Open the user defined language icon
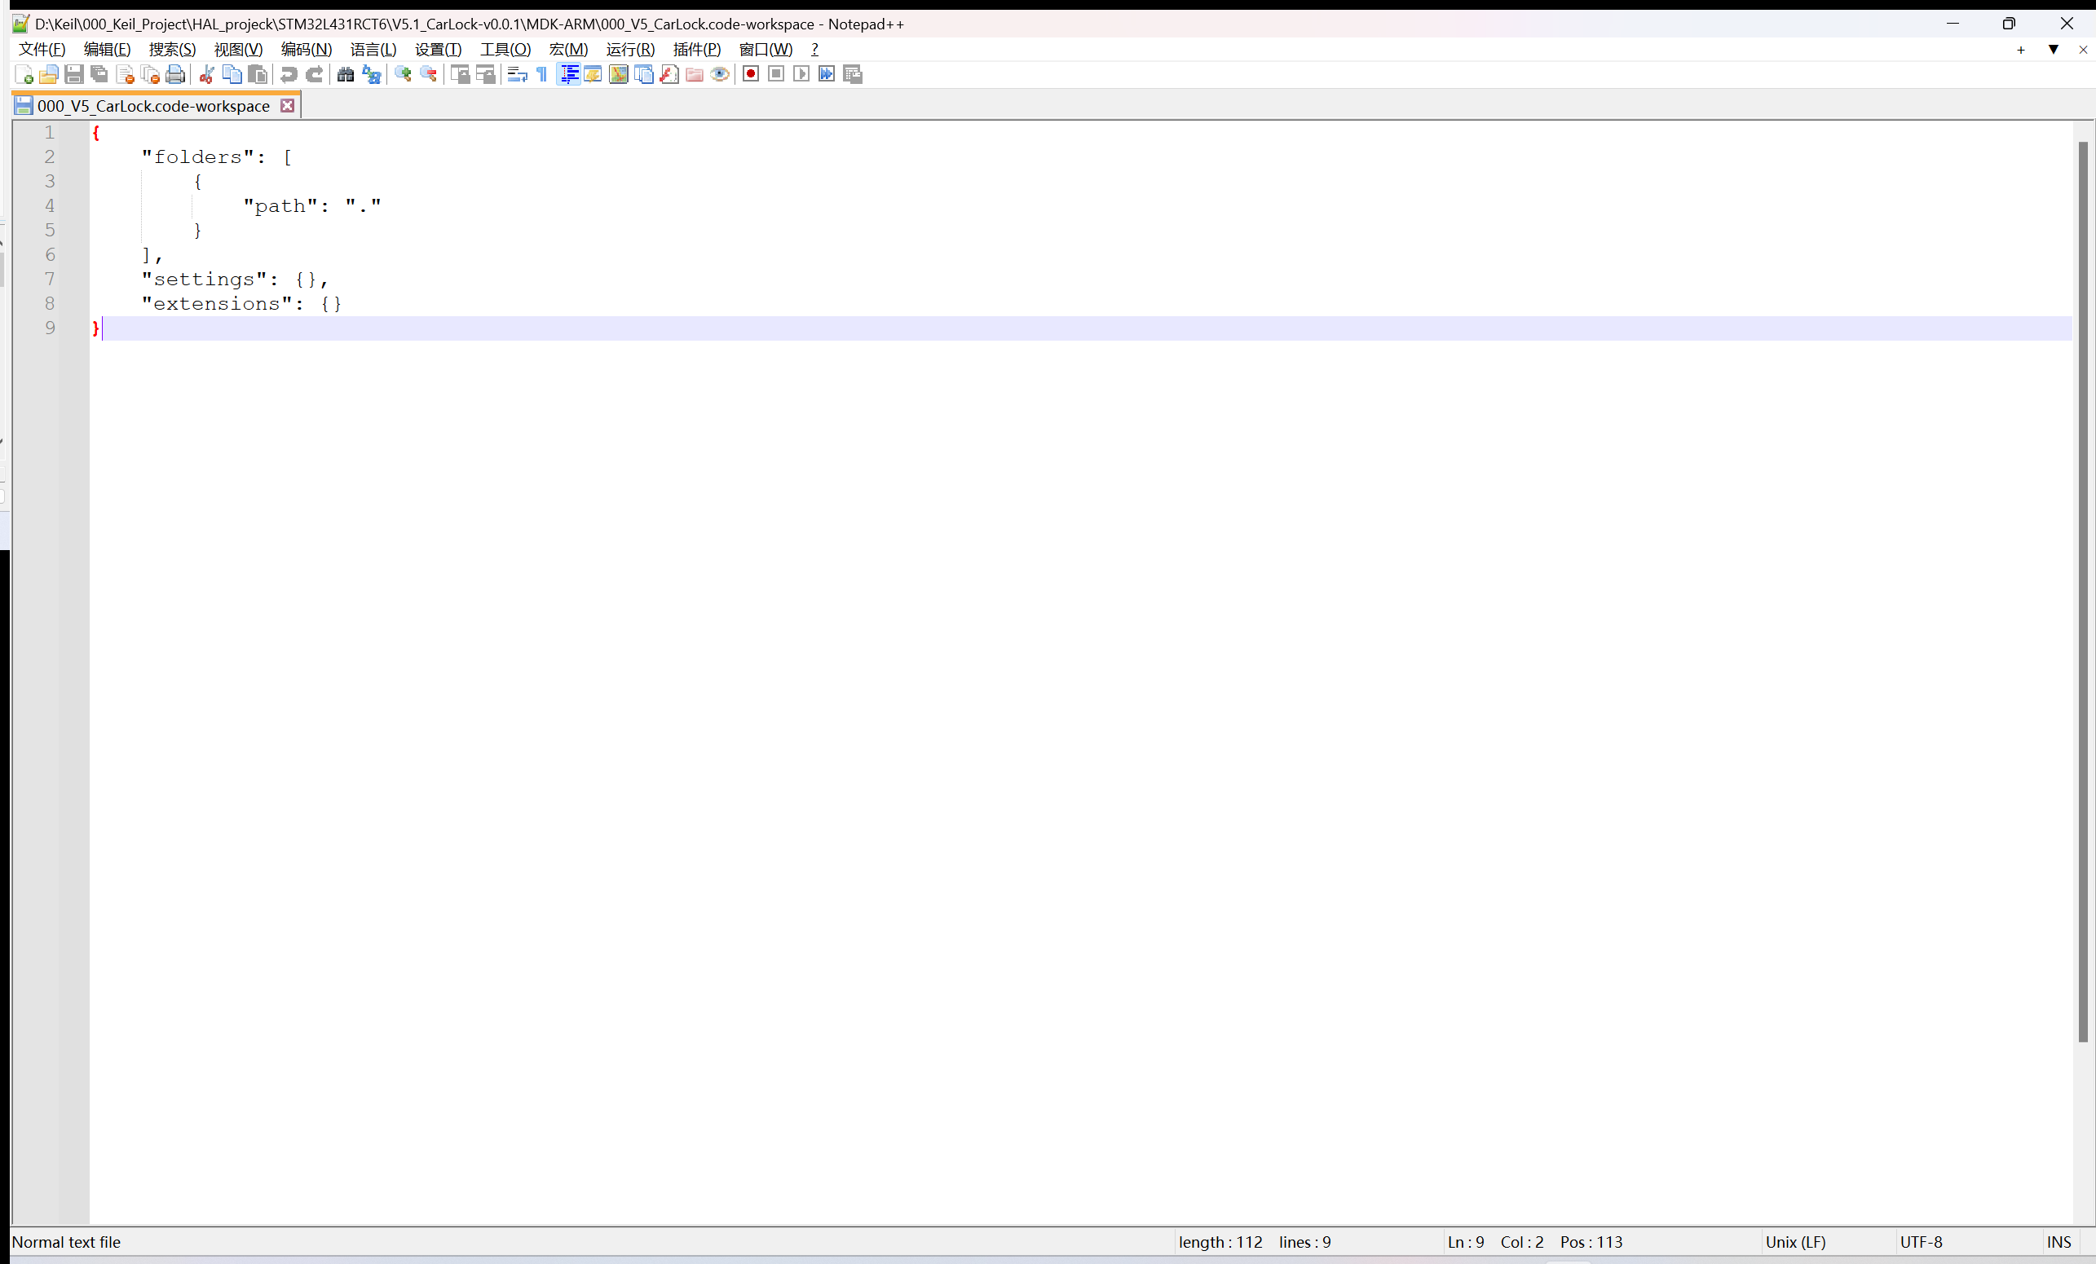The height and width of the screenshot is (1264, 2096). coord(593,75)
